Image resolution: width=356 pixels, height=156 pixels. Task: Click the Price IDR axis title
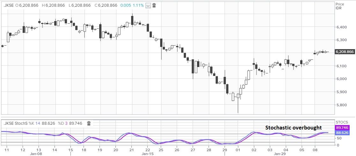pos(340,6)
